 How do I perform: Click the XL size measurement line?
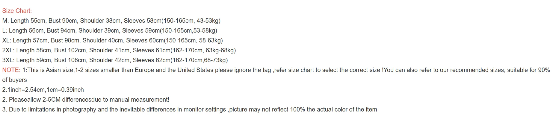112,41
